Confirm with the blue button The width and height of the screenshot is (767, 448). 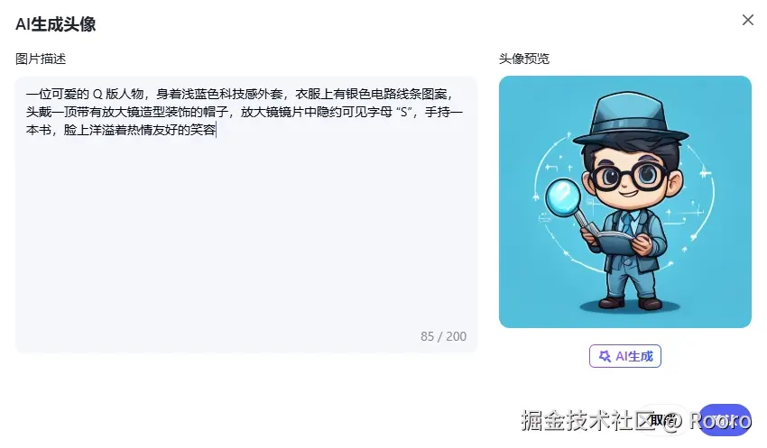tap(725, 420)
